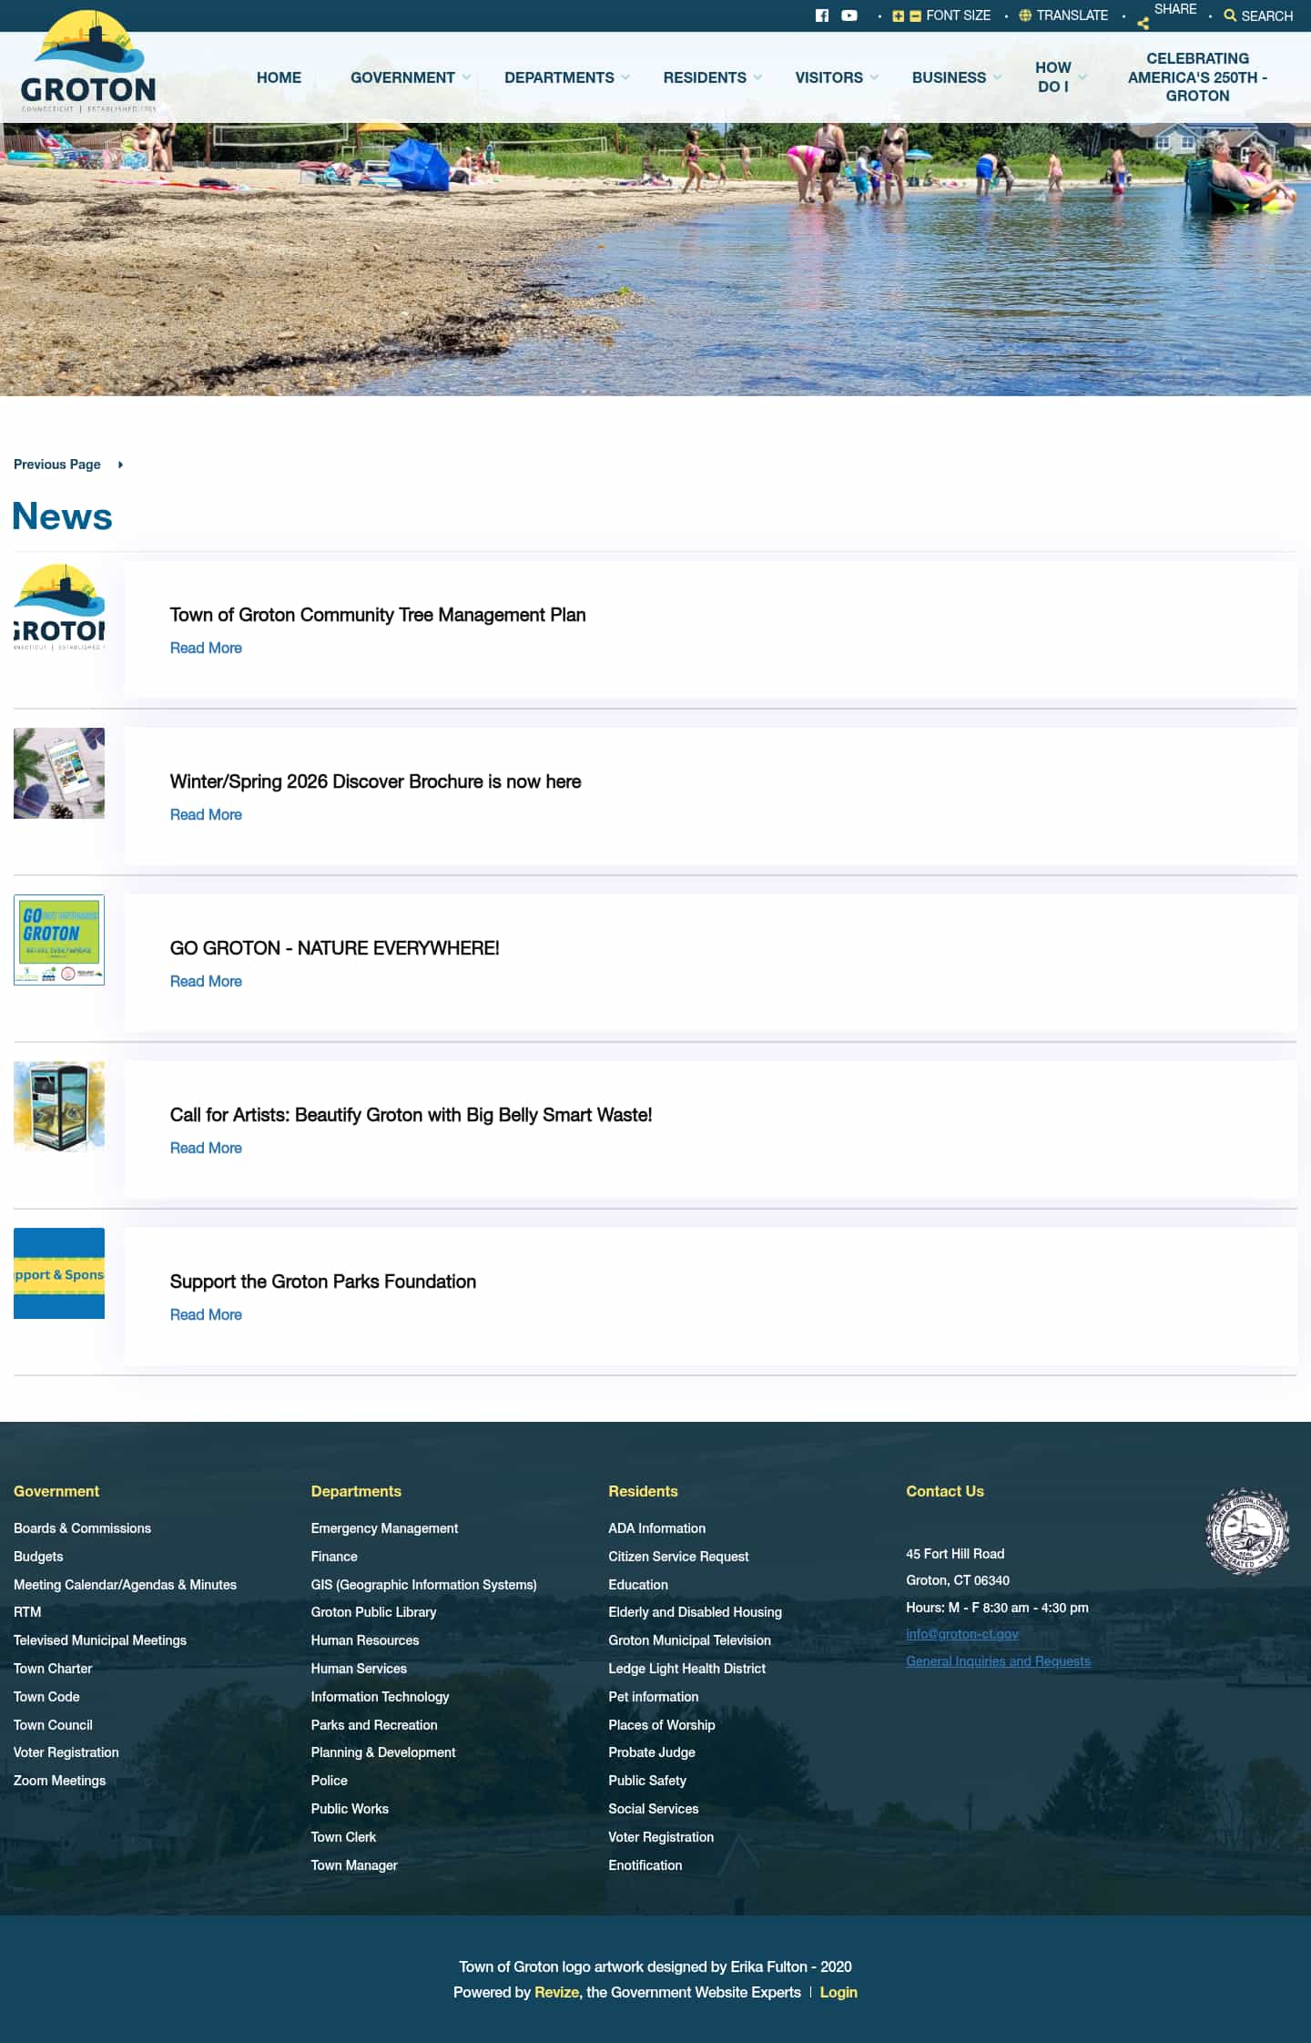
Task: Open Groton Public Library link
Action: (x=373, y=1612)
